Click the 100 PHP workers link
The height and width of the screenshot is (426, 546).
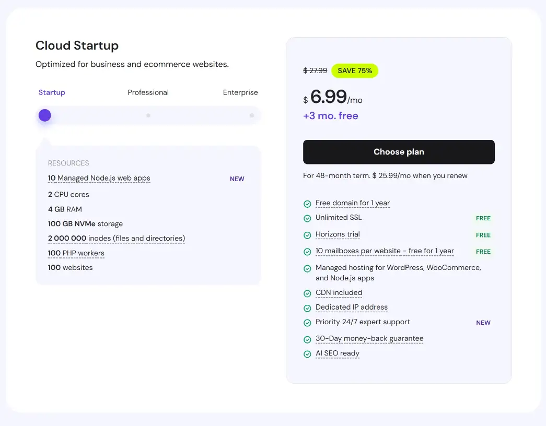76,253
